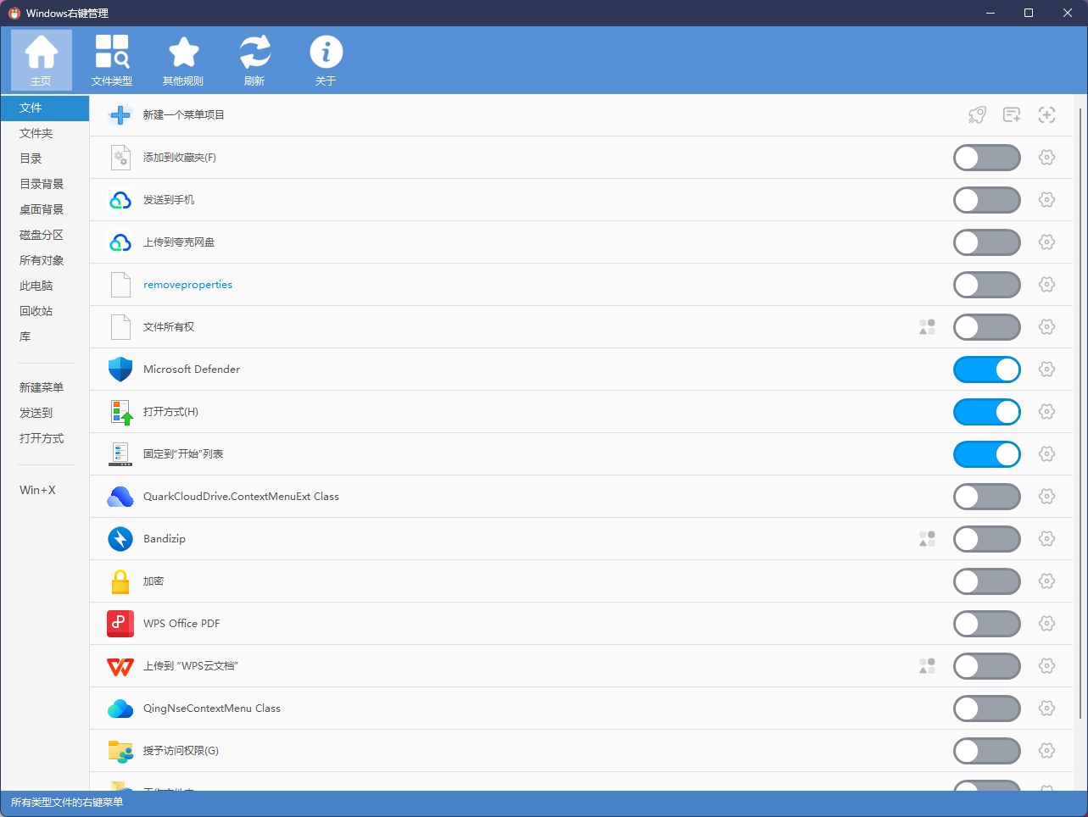This screenshot has width=1088, height=817.
Task: Click the status bar text 所有类型文件的右键菜单
Action: (x=67, y=802)
